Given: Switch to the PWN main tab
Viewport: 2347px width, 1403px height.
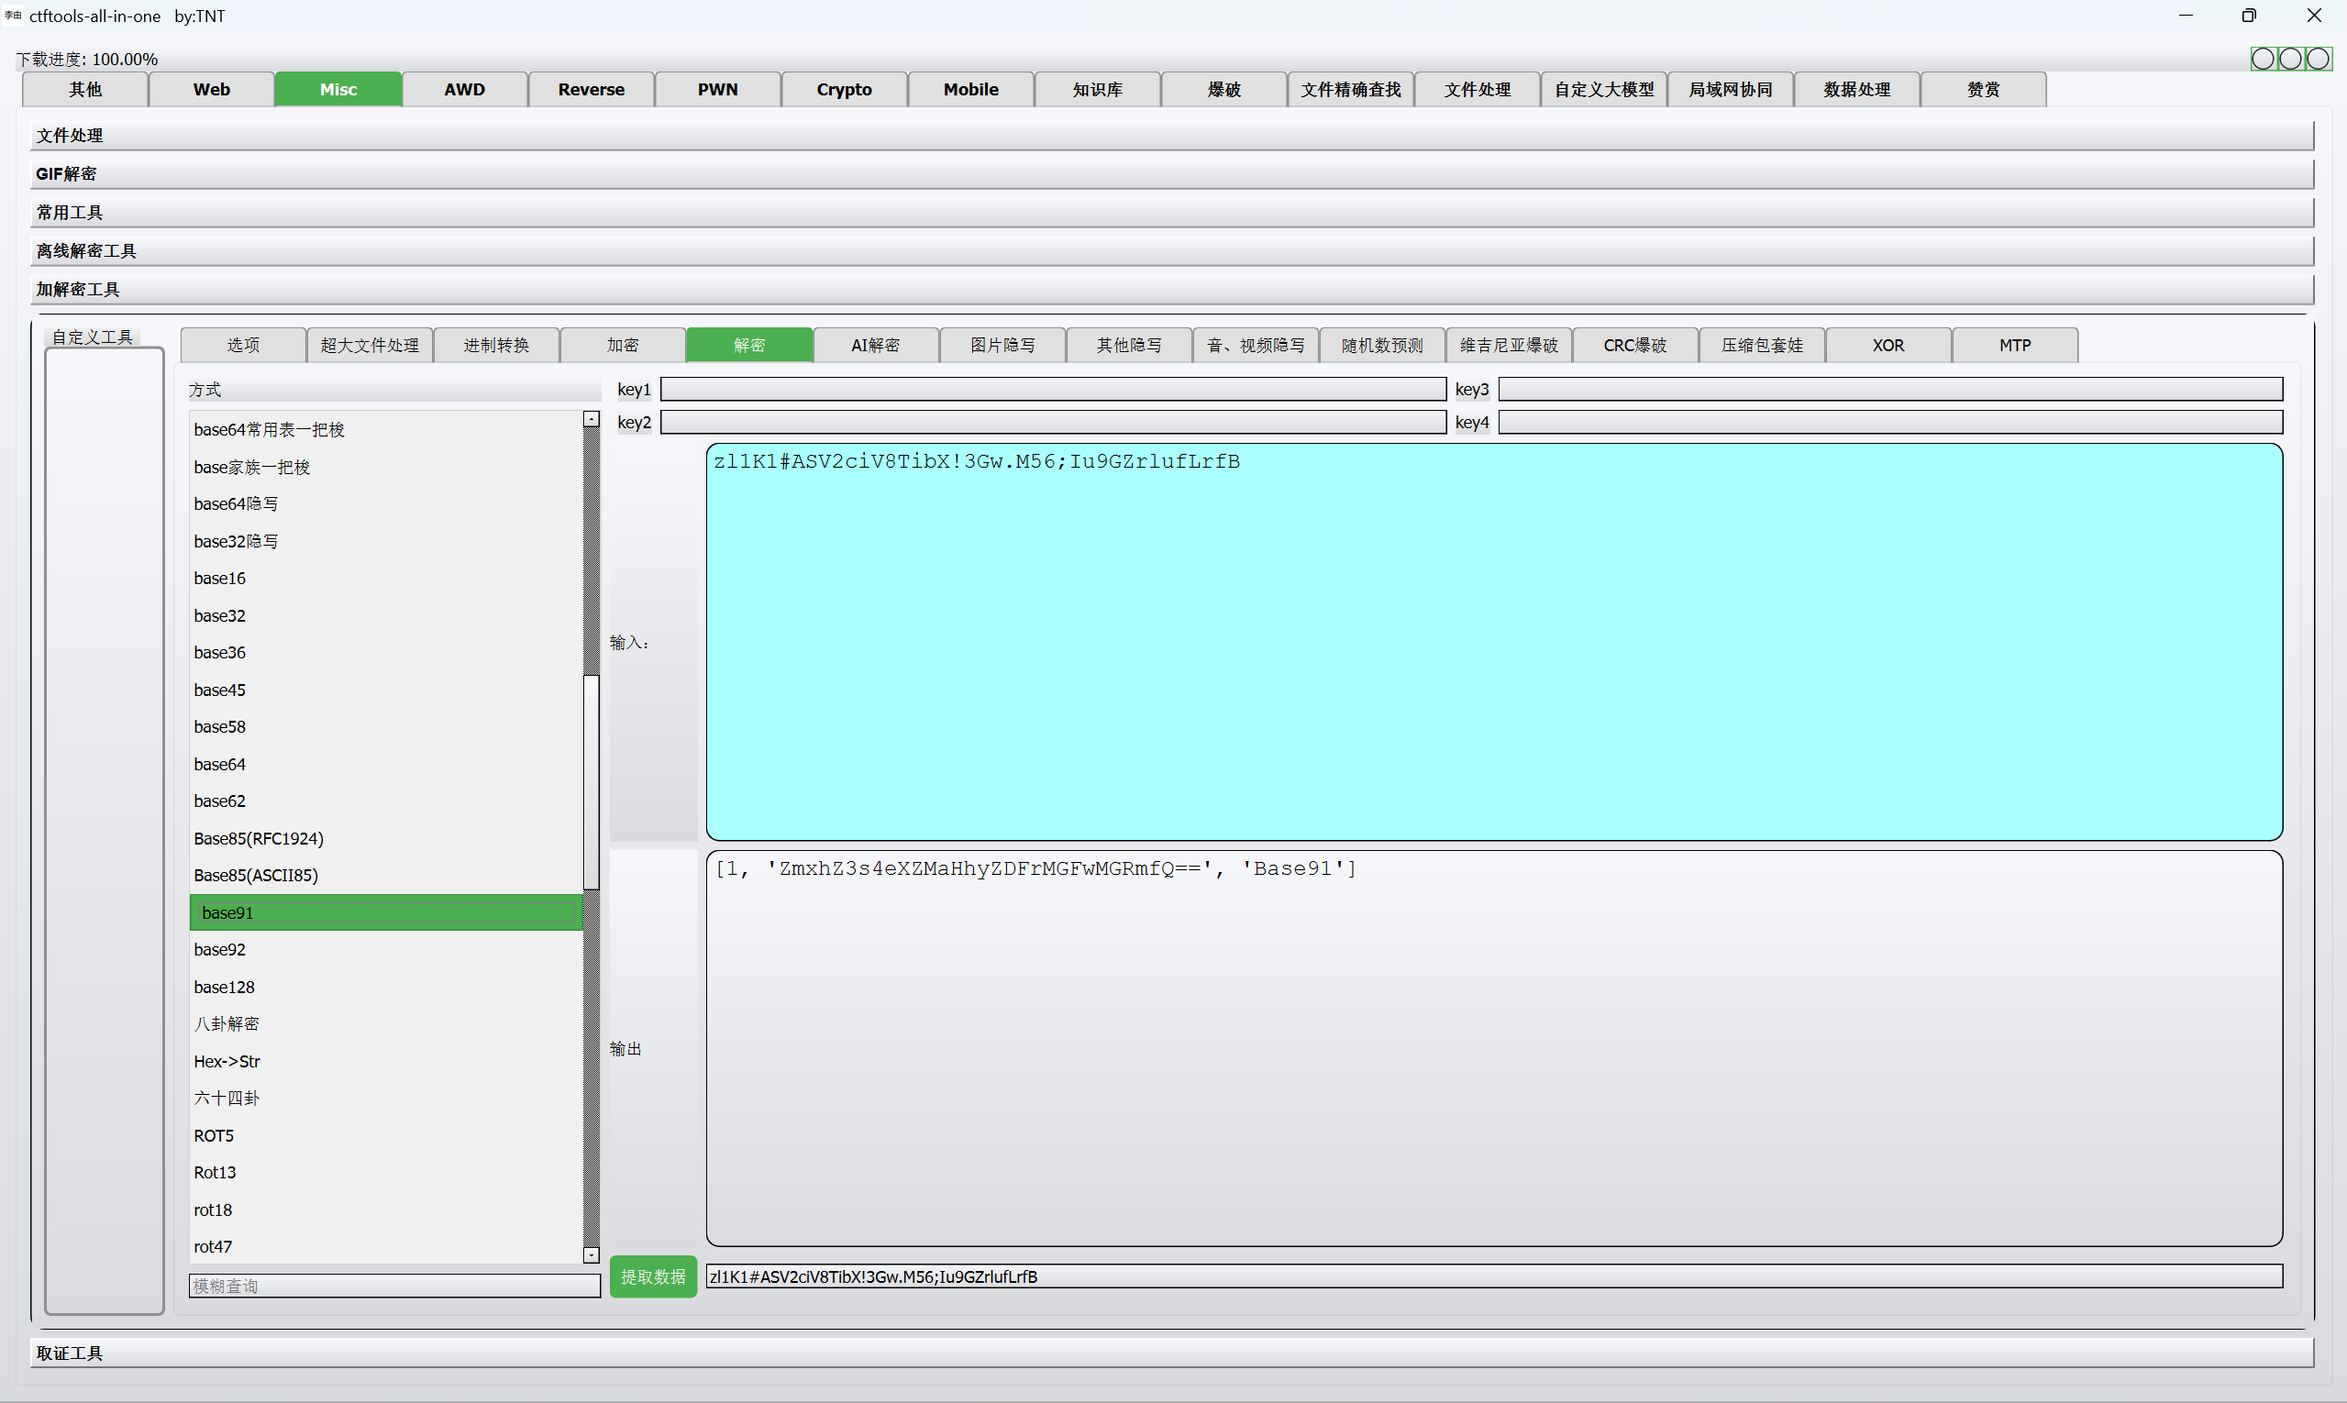Looking at the screenshot, I should point(718,89).
